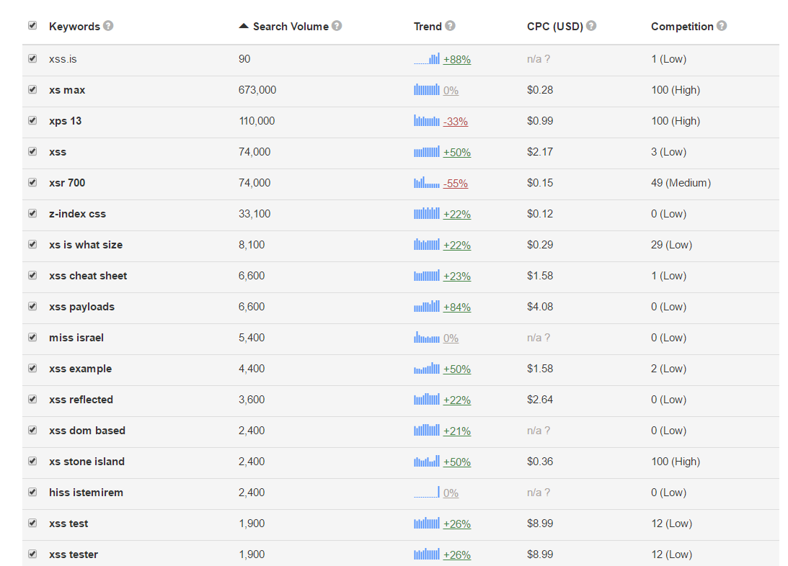The image size is (788, 566).
Task: Open the trend sparkline for hiss istemirem
Action: (x=427, y=493)
